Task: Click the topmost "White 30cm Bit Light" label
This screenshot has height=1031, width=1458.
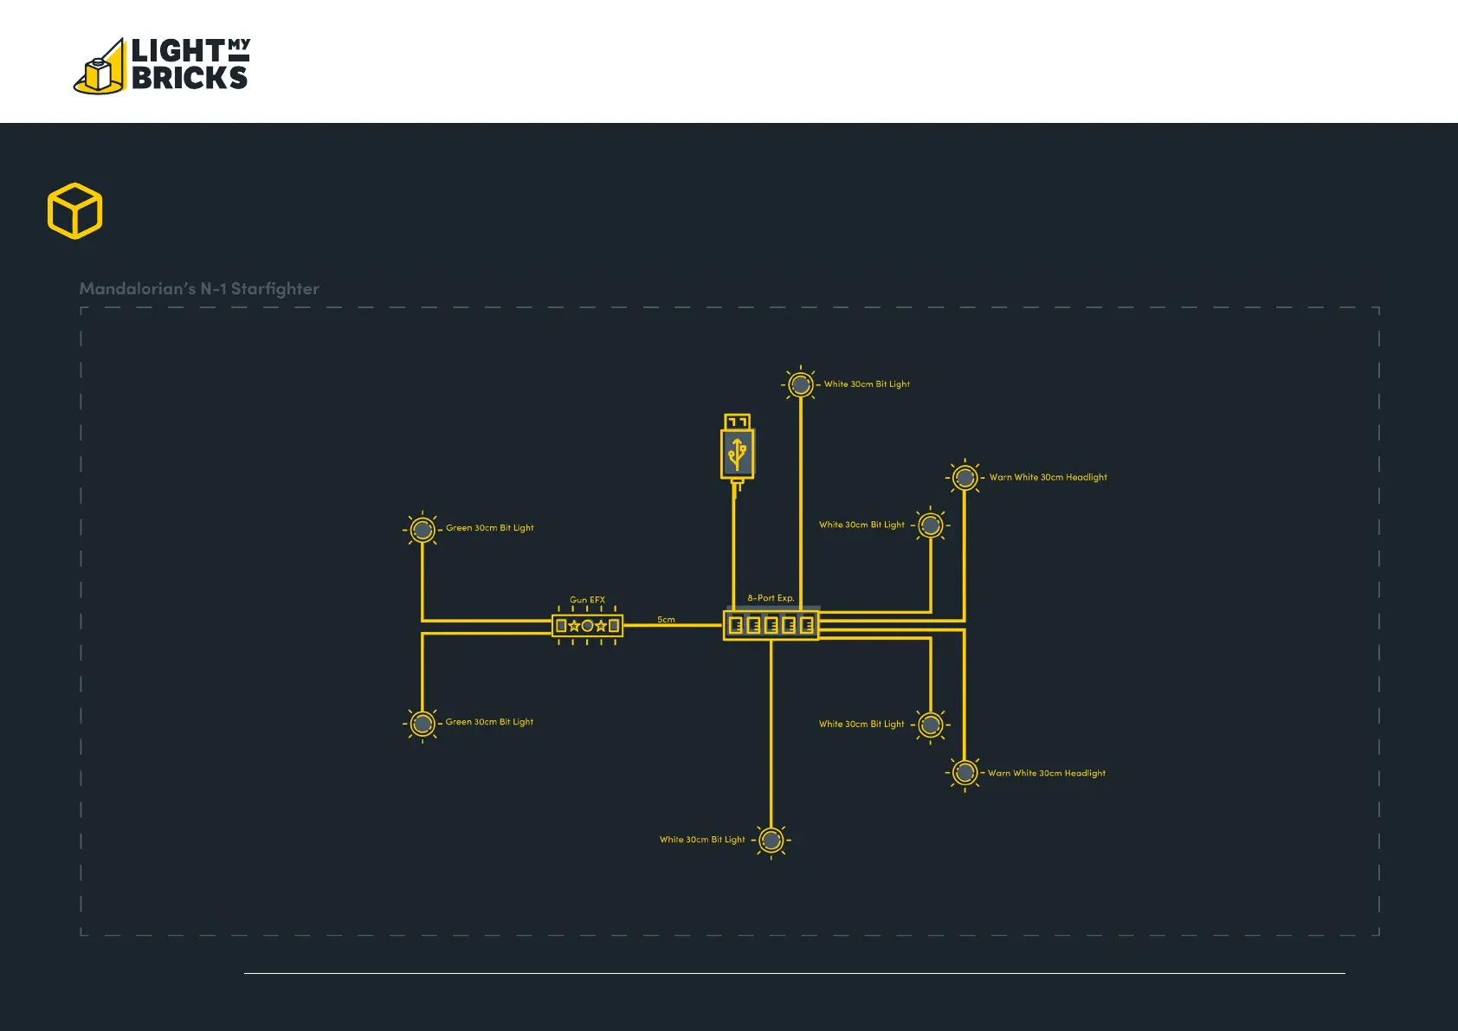Action: pos(867,384)
